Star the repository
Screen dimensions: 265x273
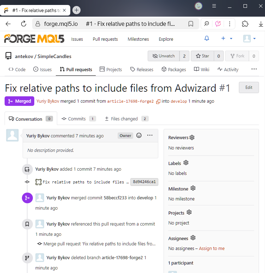[202, 56]
